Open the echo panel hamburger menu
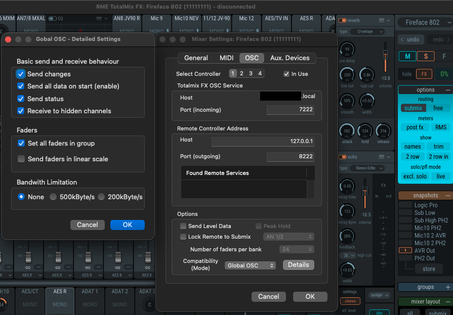Viewport: 453px width, 315px height. [381, 157]
